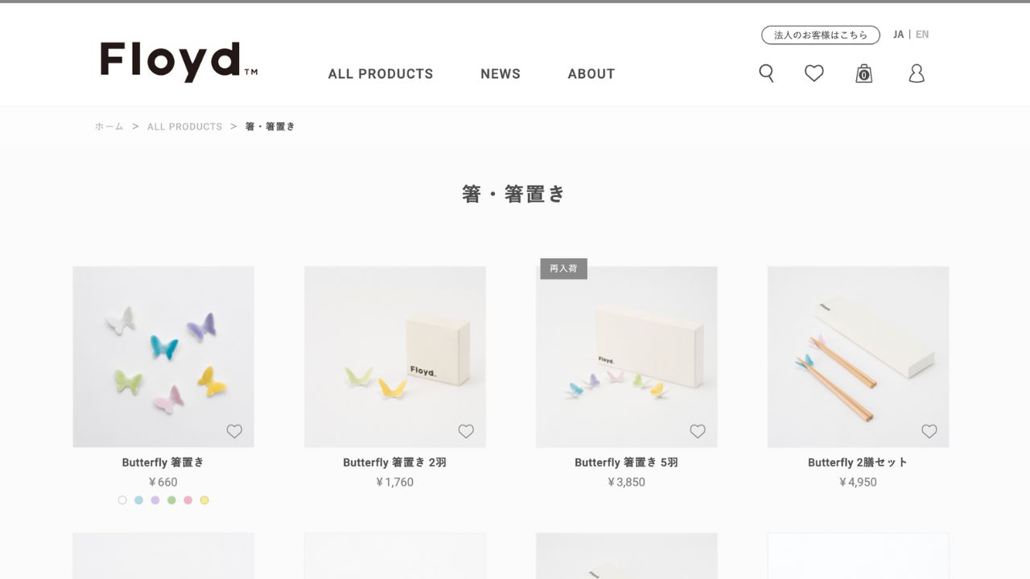Open the NEWS menu item
Viewport: 1030px width, 579px height.
(501, 74)
